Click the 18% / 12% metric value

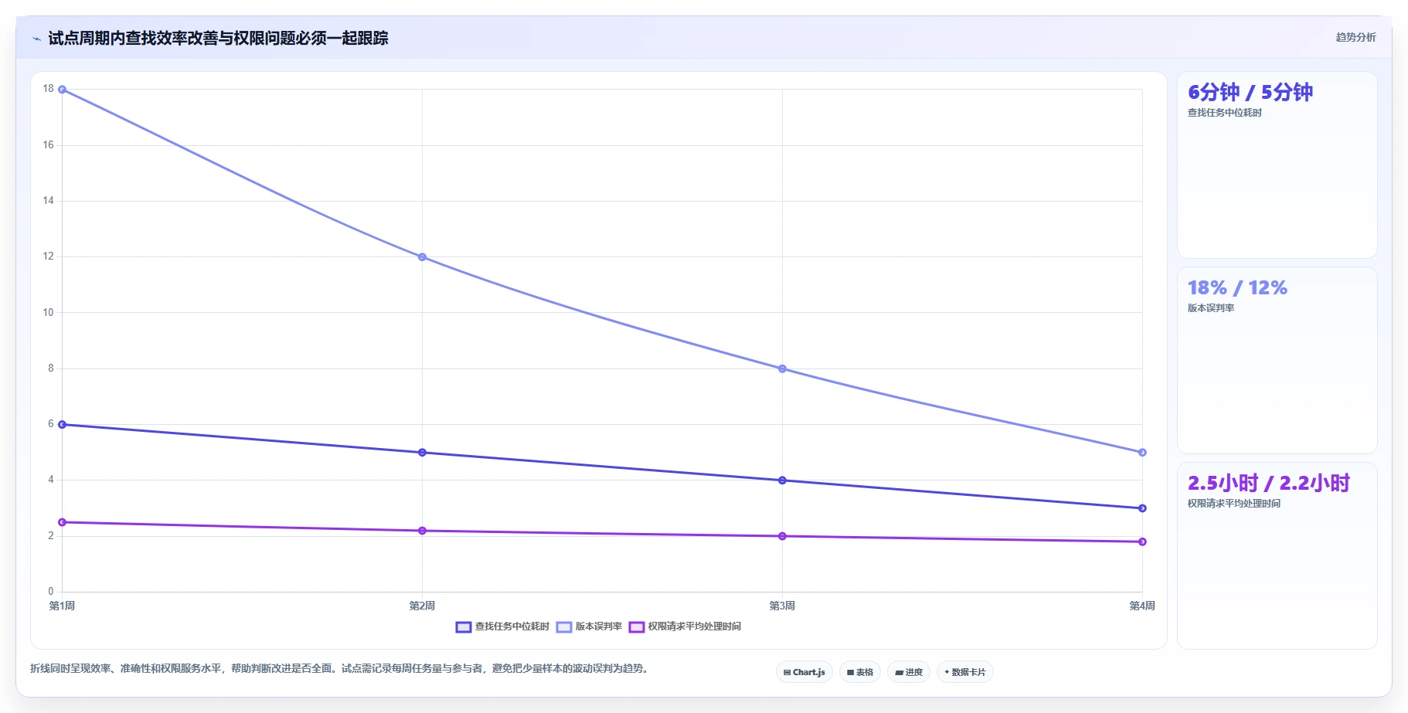coord(1237,288)
